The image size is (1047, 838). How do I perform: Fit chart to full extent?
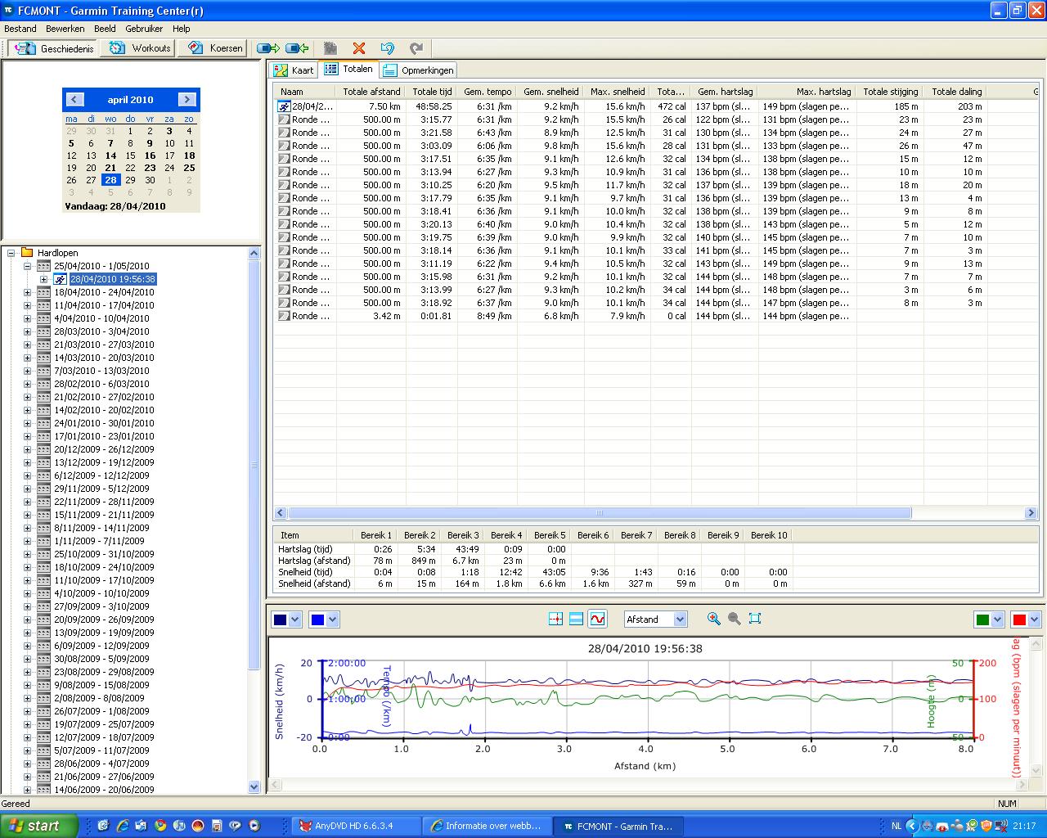pyautogui.click(x=755, y=619)
